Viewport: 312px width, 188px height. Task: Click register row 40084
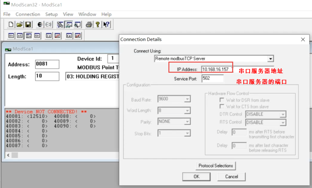pos(27,131)
